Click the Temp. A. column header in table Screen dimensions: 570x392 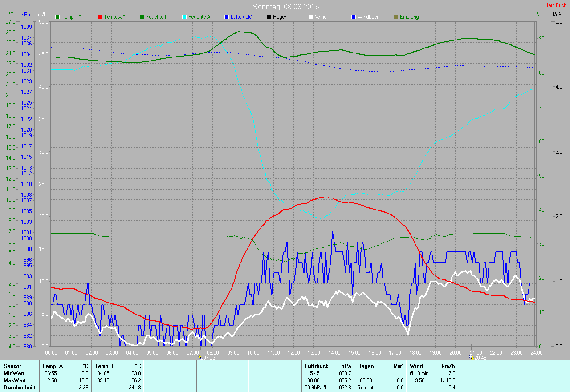[53, 366]
